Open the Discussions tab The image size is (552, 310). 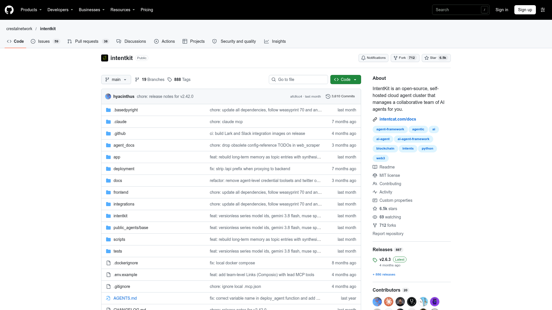tap(131, 41)
